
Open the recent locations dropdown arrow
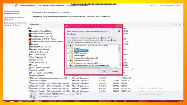(10, 6)
